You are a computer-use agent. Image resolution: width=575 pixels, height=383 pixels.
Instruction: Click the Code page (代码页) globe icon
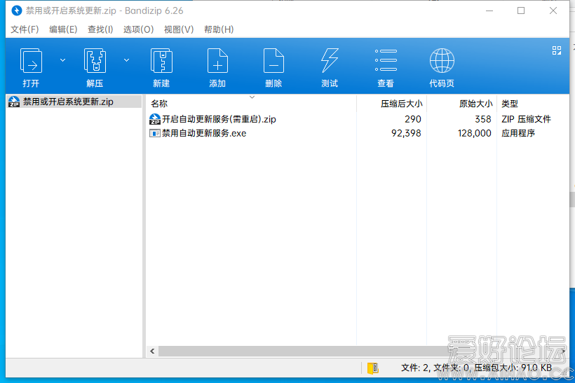442,61
